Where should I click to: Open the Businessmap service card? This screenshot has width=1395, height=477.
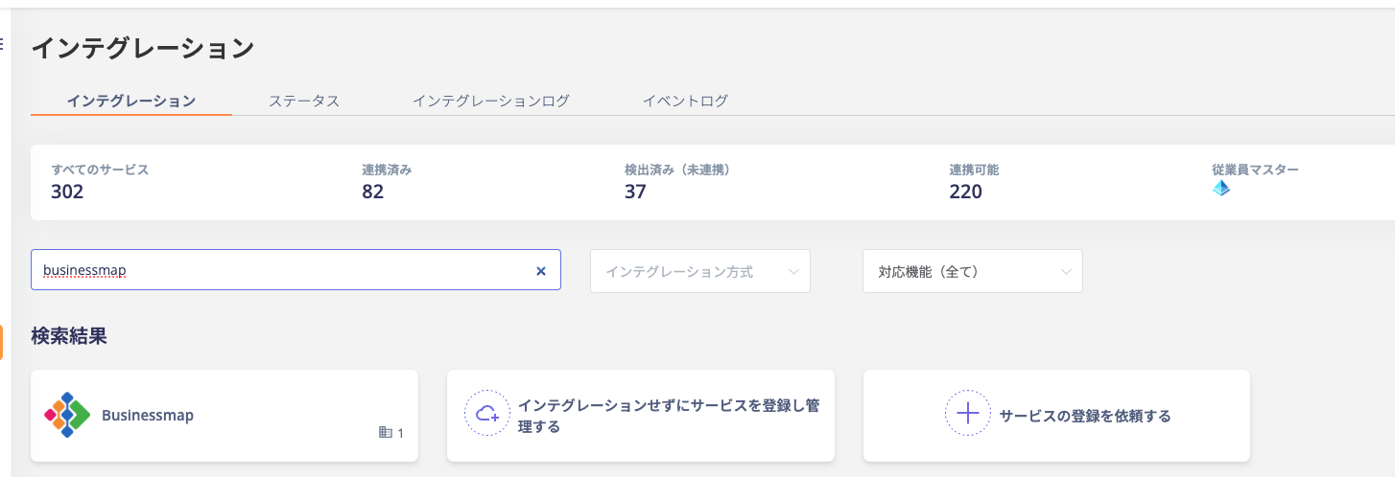[x=225, y=416]
